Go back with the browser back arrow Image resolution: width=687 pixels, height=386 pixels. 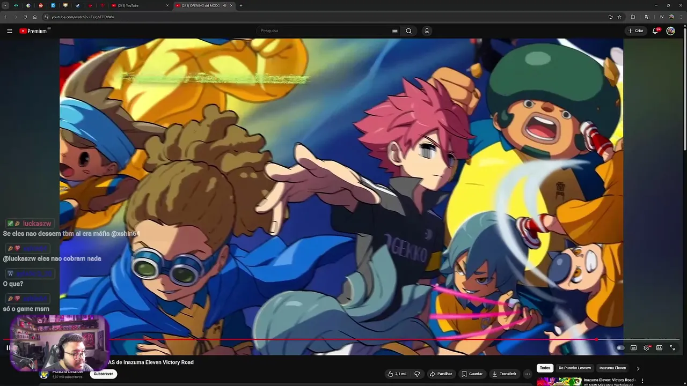click(x=6, y=17)
